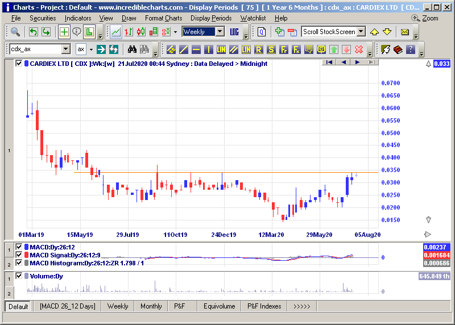
Task: Toggle the info bubble icon
Action: 77,32
